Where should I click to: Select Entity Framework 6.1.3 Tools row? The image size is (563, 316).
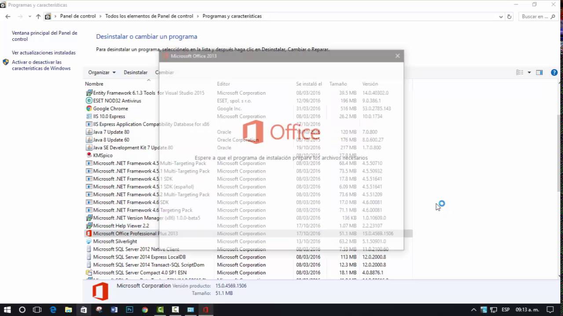[x=249, y=93]
